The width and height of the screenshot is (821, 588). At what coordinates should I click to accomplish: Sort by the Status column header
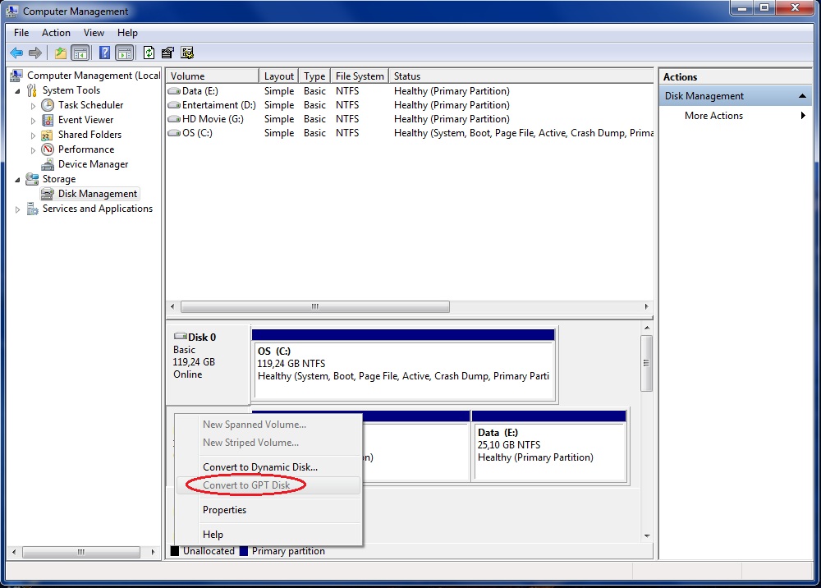click(x=521, y=76)
